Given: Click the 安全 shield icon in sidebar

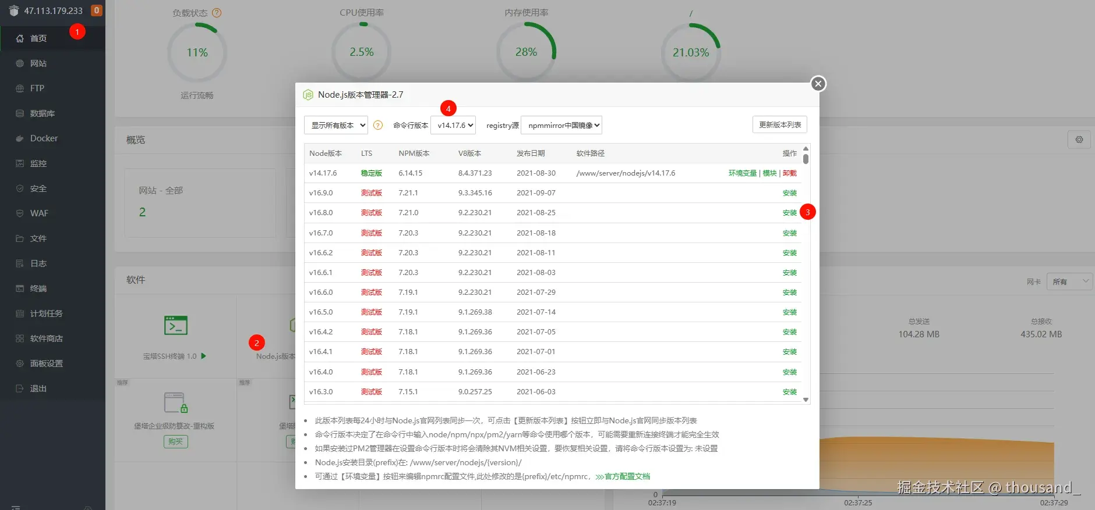Looking at the screenshot, I should pos(20,188).
